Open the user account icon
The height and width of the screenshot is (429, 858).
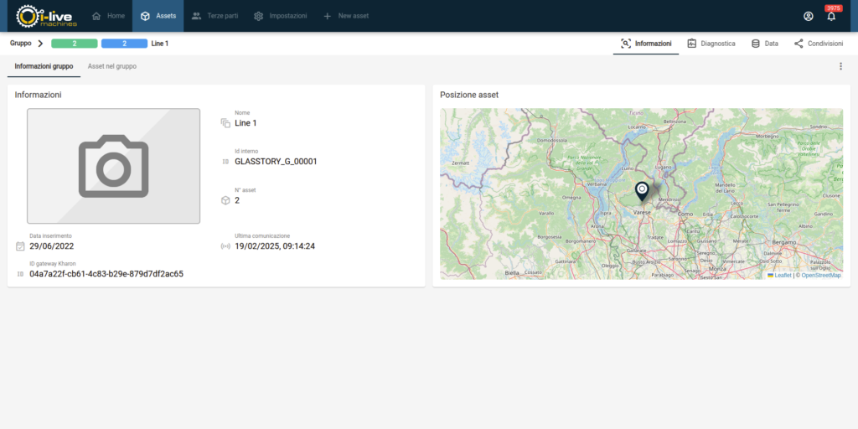(x=808, y=16)
